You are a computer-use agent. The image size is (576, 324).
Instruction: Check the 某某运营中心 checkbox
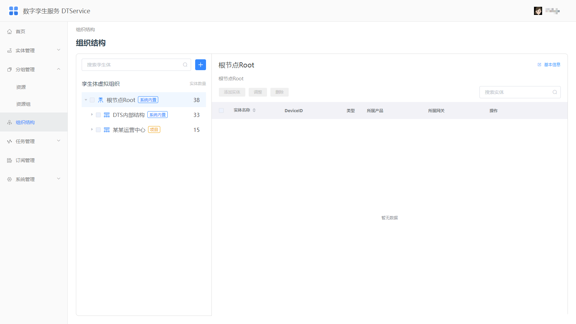click(x=98, y=130)
